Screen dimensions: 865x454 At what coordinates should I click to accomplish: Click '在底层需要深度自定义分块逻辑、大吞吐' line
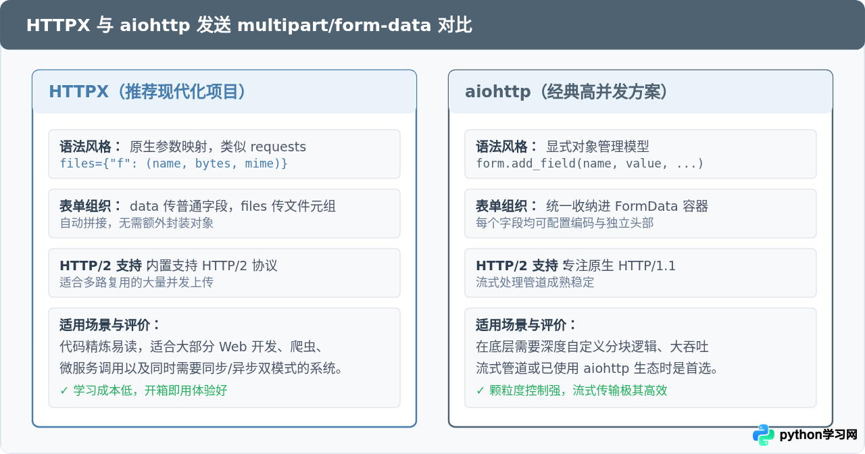click(x=592, y=347)
